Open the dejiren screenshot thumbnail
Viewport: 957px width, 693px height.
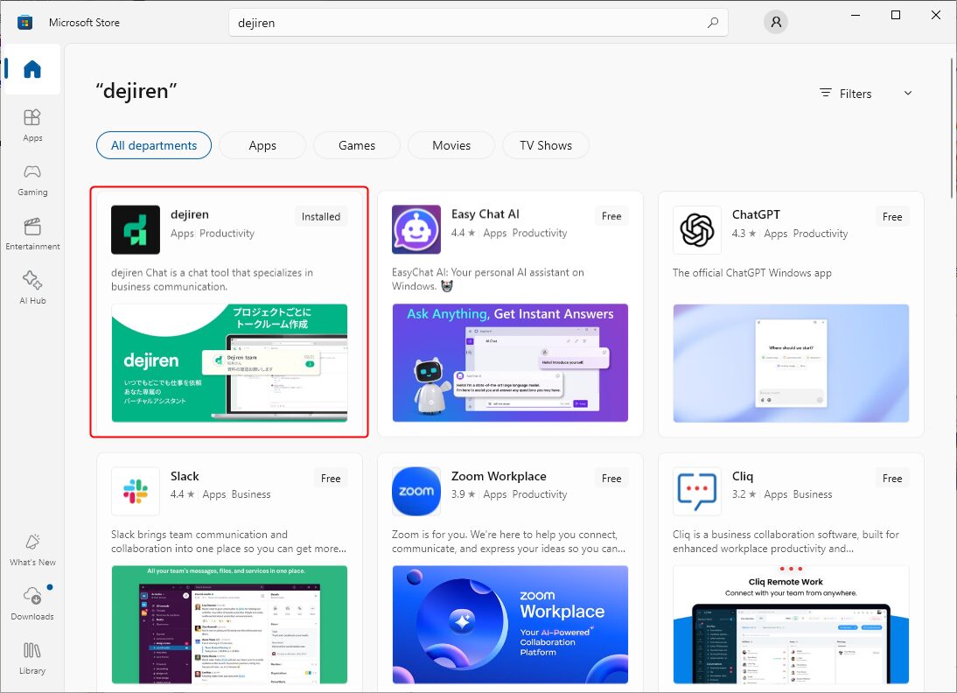(229, 363)
